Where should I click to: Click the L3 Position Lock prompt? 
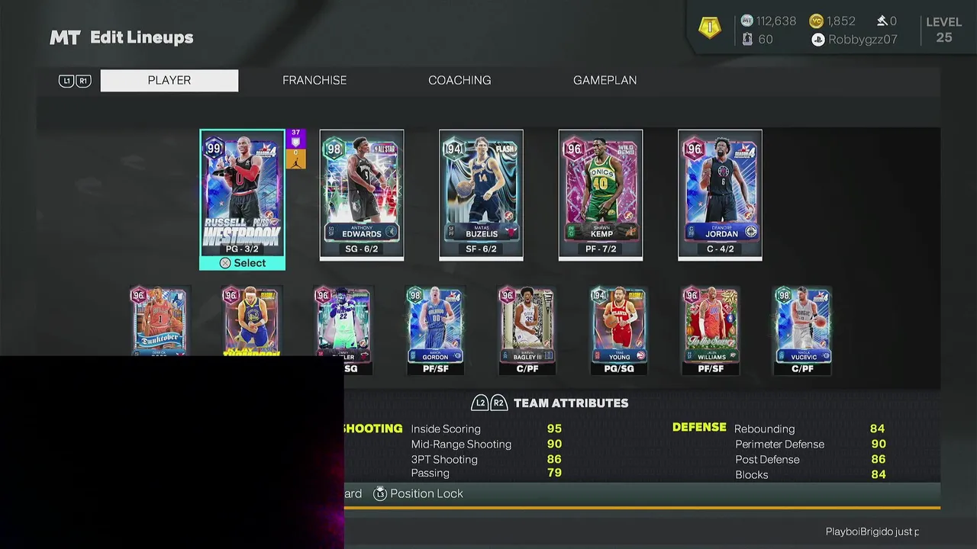[418, 493]
